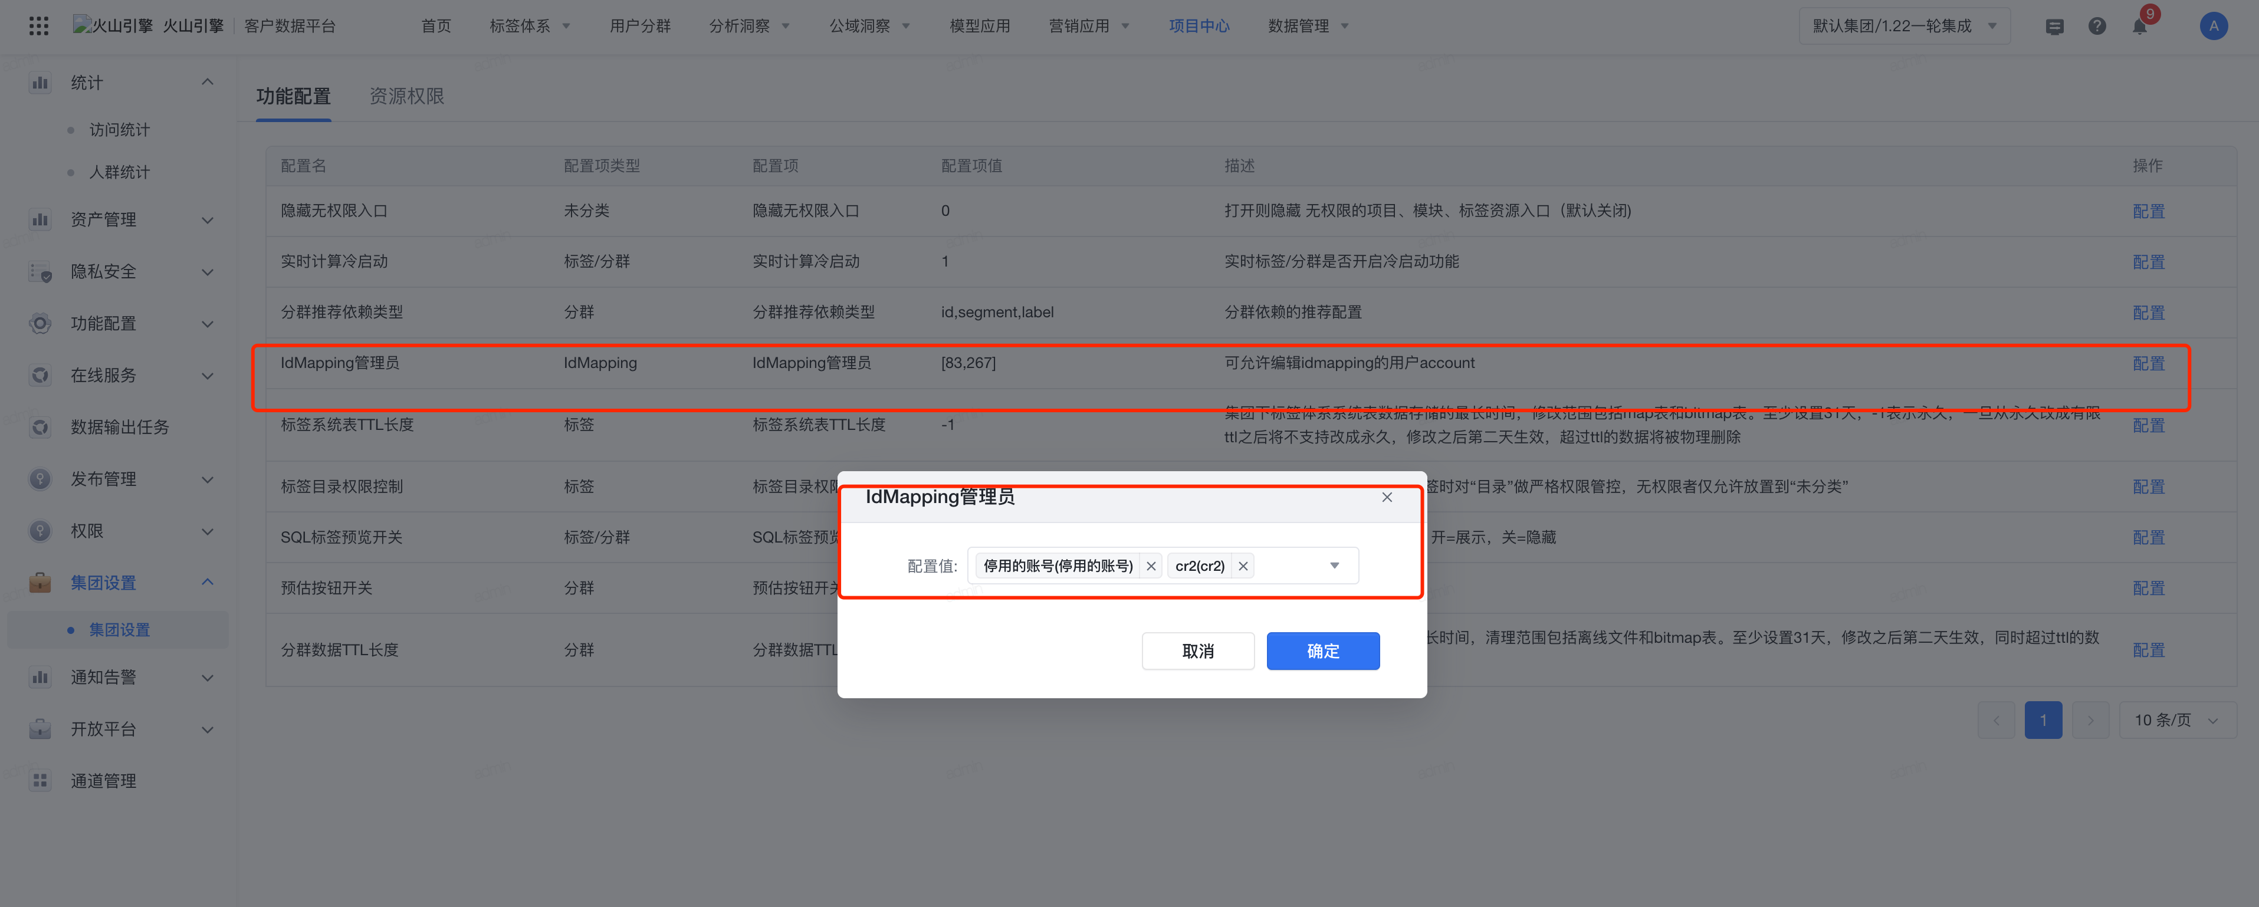This screenshot has width=2259, height=907.
Task: Open the 默认集团/1.22一轮集成 selector
Action: [x=1904, y=27]
